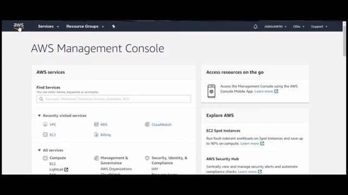Open the AWS Organizations link
Image resolution: width=348 pixels, height=195 pixels.
116,169
